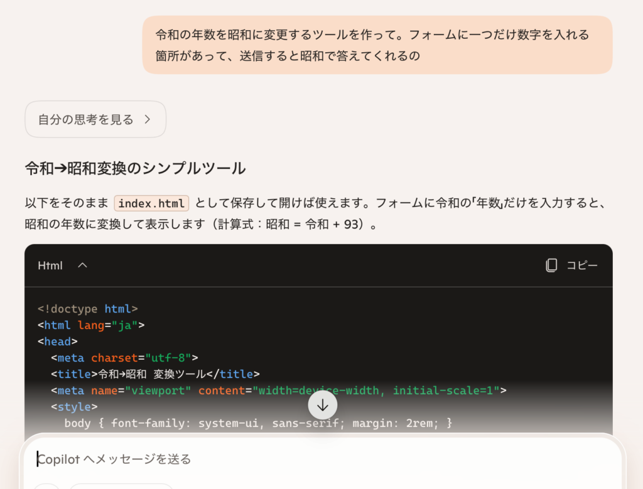
Task: Click the chevron in the 自分の思考を見る button
Action: (147, 119)
